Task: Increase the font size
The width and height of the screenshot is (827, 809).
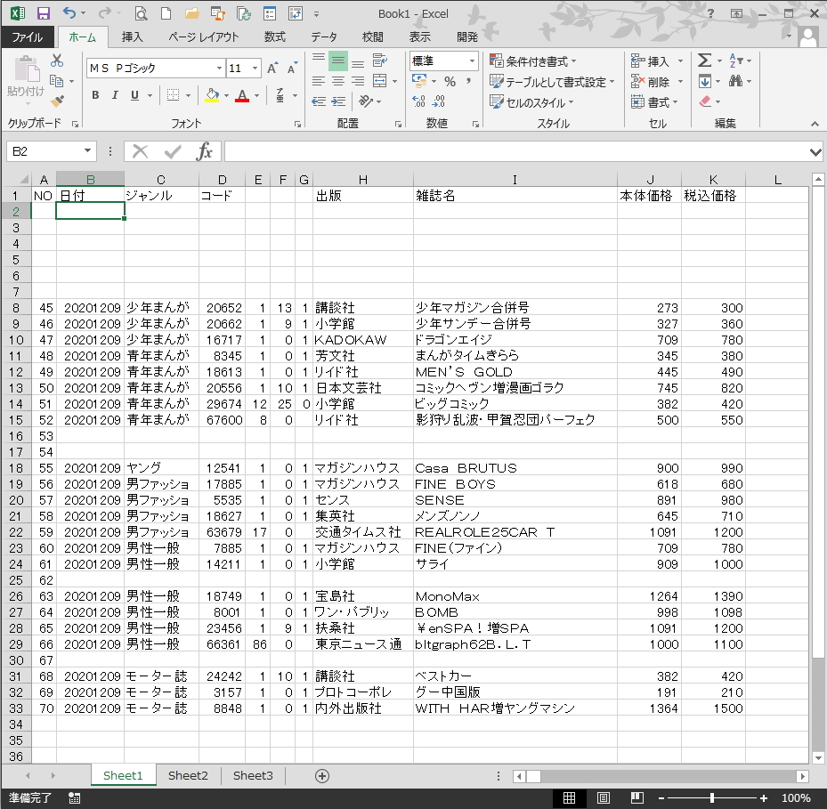Action: (272, 68)
